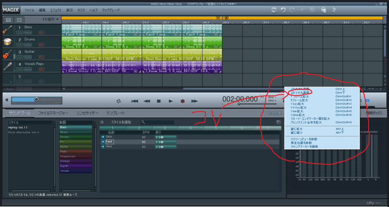Switch to single-track view icon

8,20
